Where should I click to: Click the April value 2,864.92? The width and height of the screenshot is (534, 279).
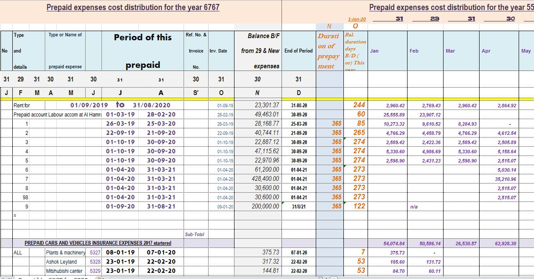click(507, 106)
